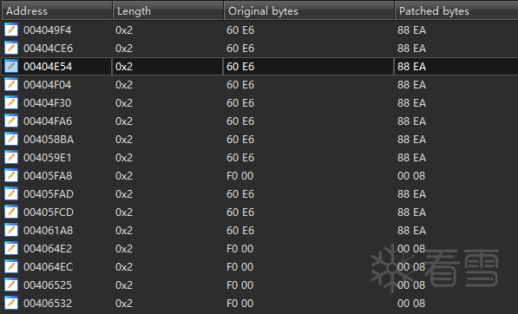This screenshot has height=314, width=518.
Task: Click the patch icon for address 00404CE6
Action: (x=11, y=49)
